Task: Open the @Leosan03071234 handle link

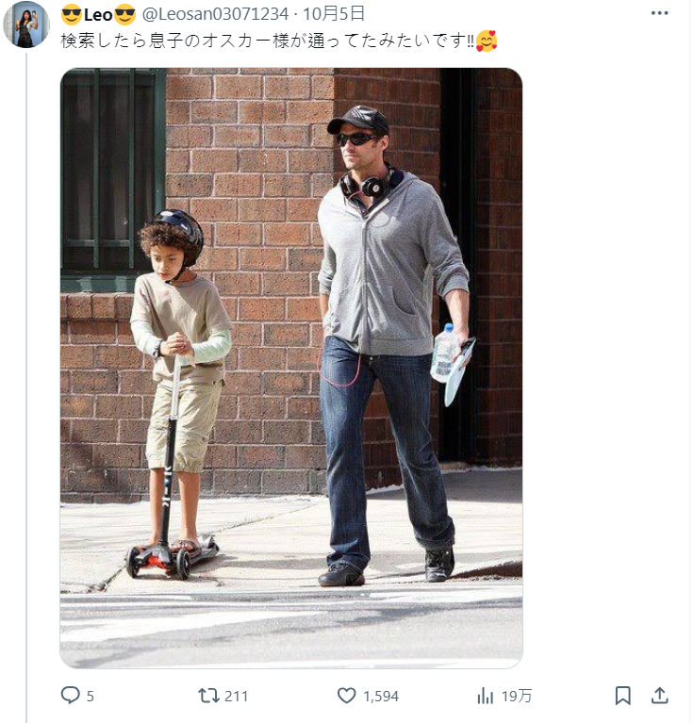Action: [x=215, y=14]
